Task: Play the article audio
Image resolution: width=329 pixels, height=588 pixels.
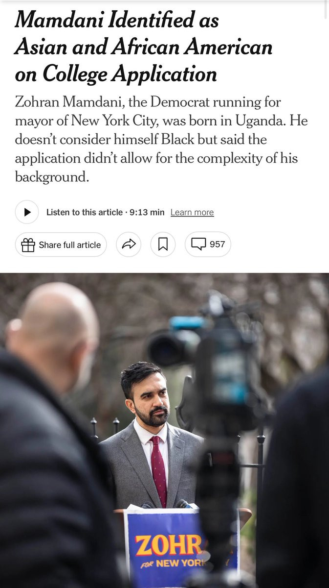Action: pyautogui.click(x=27, y=212)
